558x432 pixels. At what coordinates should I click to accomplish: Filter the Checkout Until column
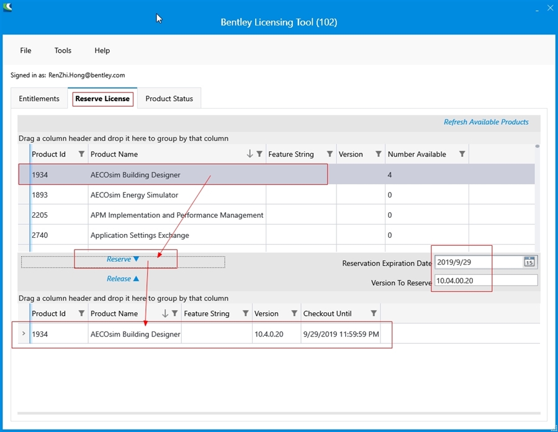point(374,313)
